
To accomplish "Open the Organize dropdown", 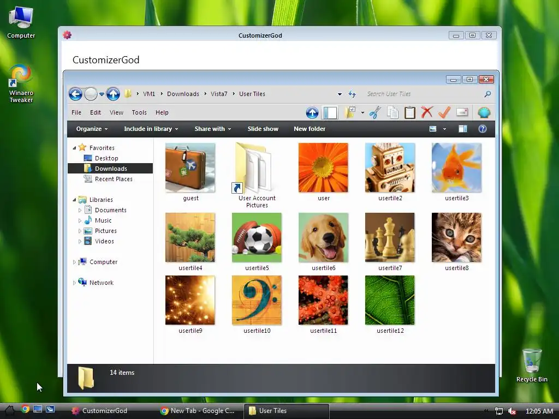I will [92, 129].
